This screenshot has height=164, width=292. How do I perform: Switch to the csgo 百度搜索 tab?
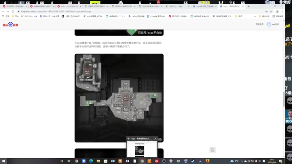click(x=204, y=6)
